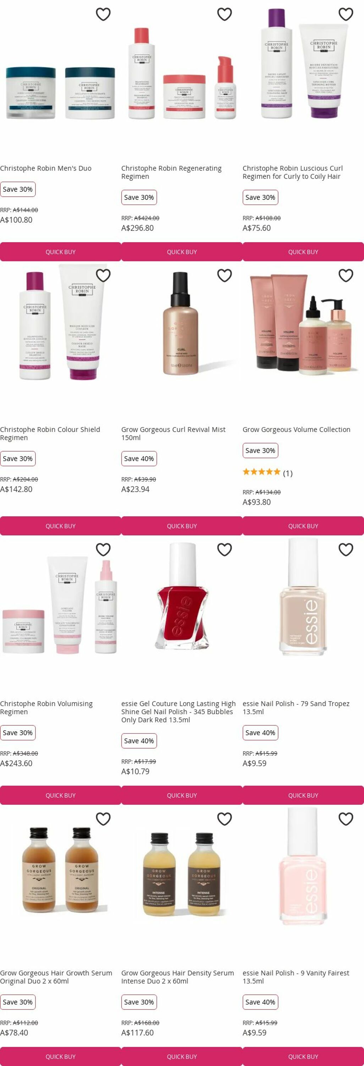Add Christophe Robin Men's Duo to wishlist

[103, 14]
